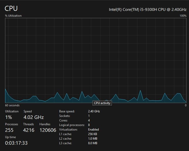
Task: Select the 8.0 MB L3 cache value
Action: tap(93, 143)
